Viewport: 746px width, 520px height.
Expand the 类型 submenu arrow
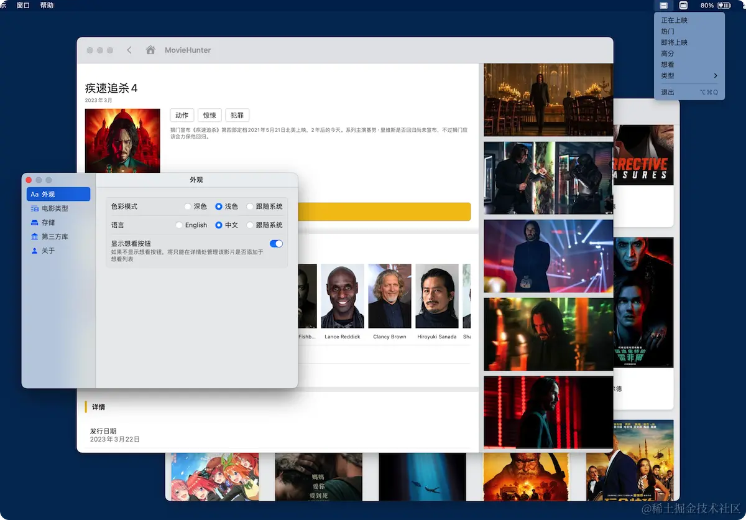tap(715, 76)
